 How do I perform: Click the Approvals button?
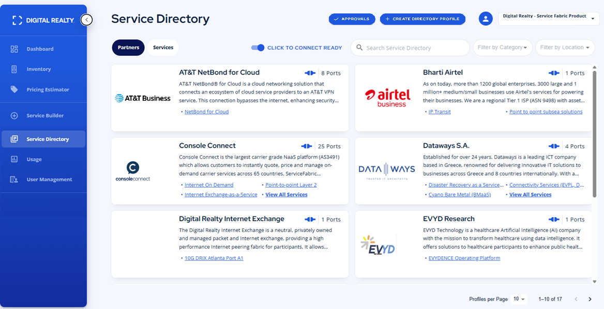point(352,19)
